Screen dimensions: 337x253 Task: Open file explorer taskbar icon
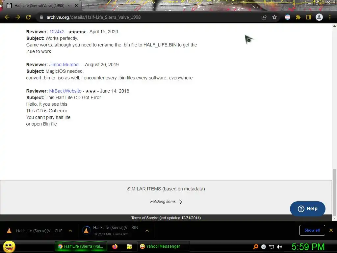tap(129, 246)
